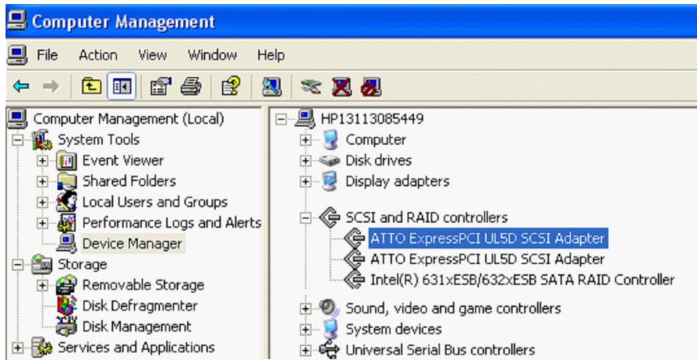Expand the Display adapters category
The height and width of the screenshot is (360, 697).
(x=305, y=182)
